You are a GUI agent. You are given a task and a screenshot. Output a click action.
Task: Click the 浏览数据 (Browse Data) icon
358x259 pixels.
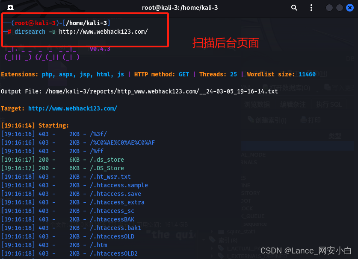(x=256, y=104)
